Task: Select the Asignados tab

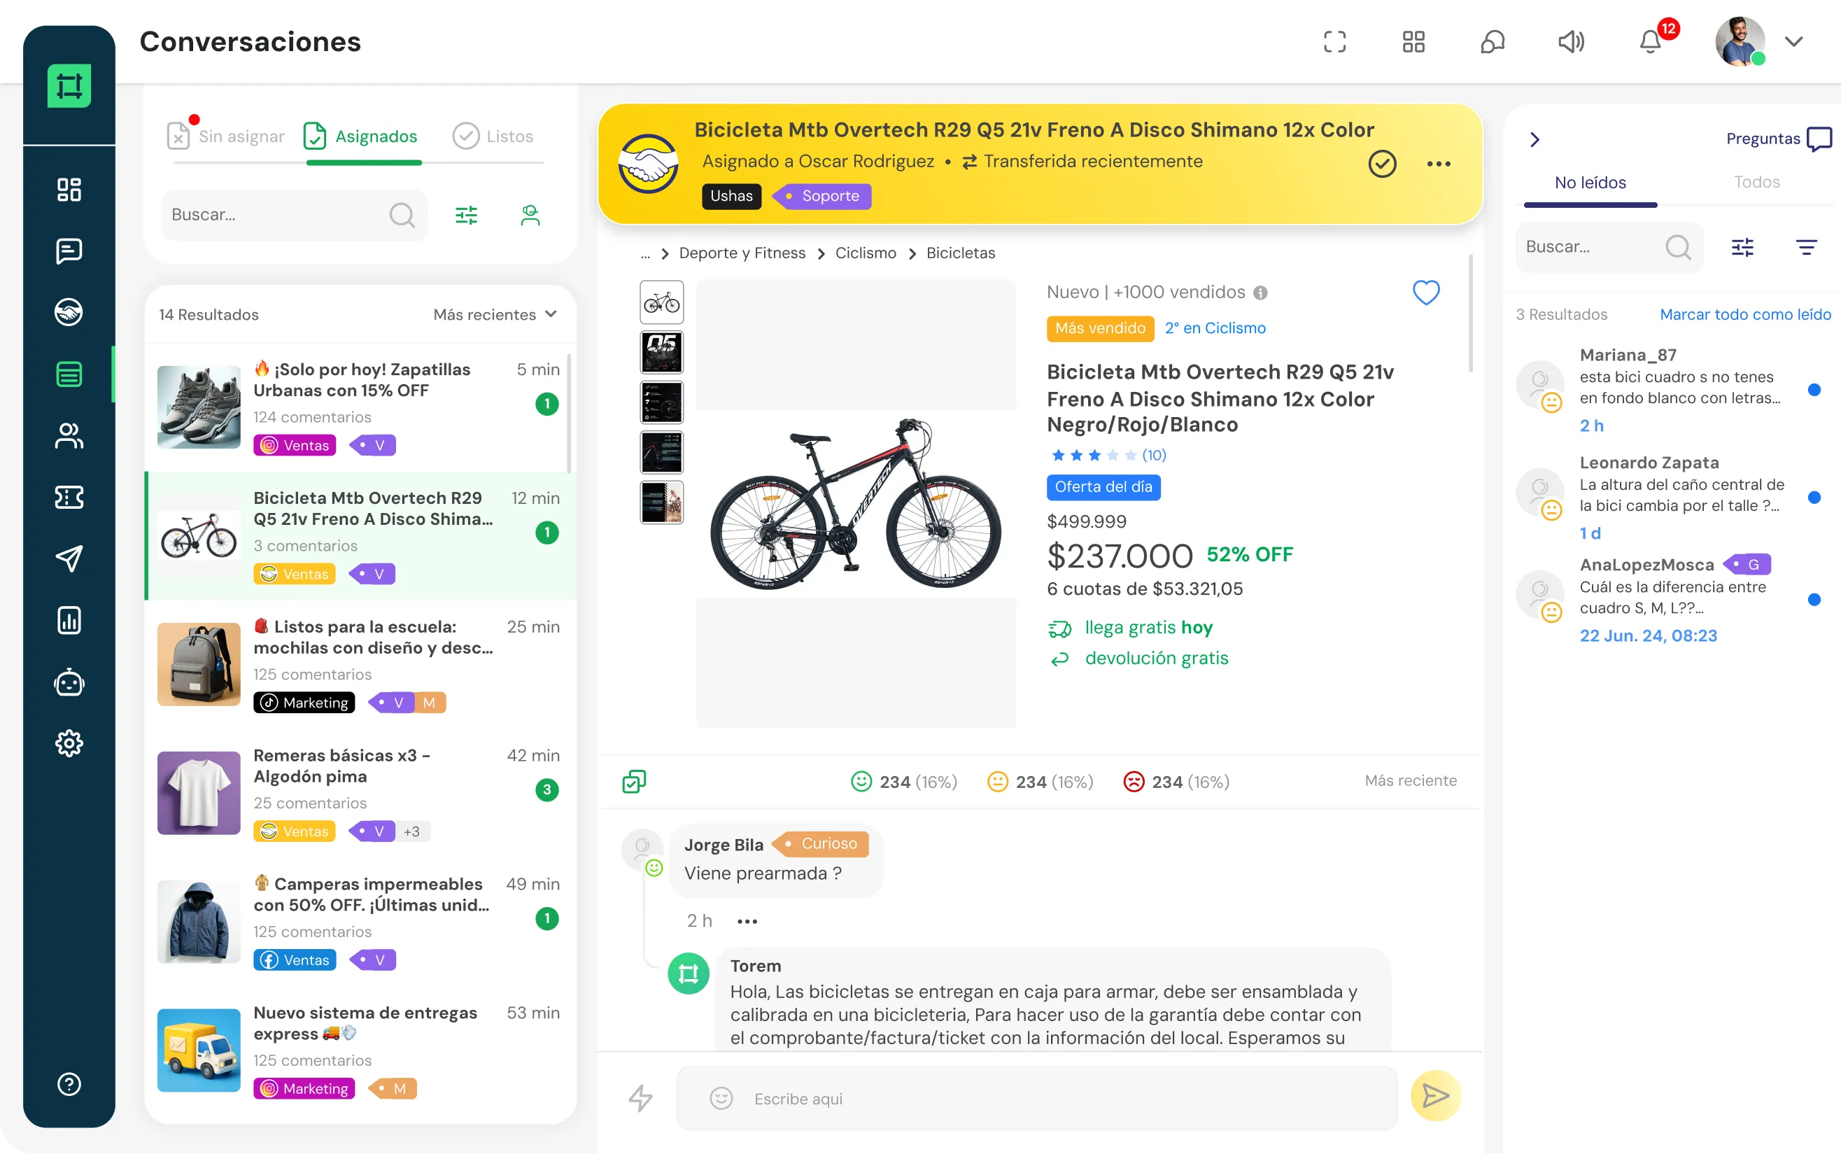Action: (360, 136)
